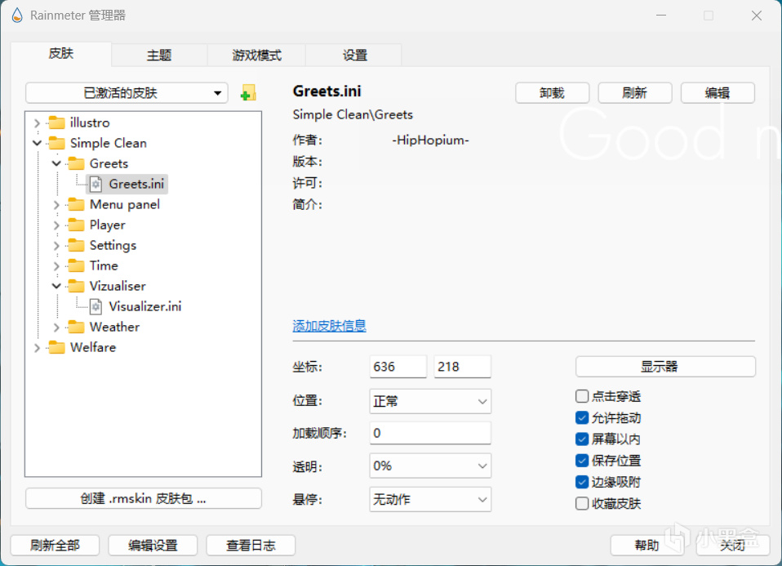This screenshot has width=782, height=566.
Task: Turn off 边缘吸附 checkbox
Action: point(581,482)
